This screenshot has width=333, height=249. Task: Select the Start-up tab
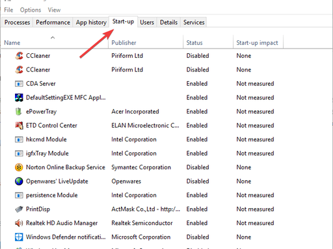click(x=123, y=21)
